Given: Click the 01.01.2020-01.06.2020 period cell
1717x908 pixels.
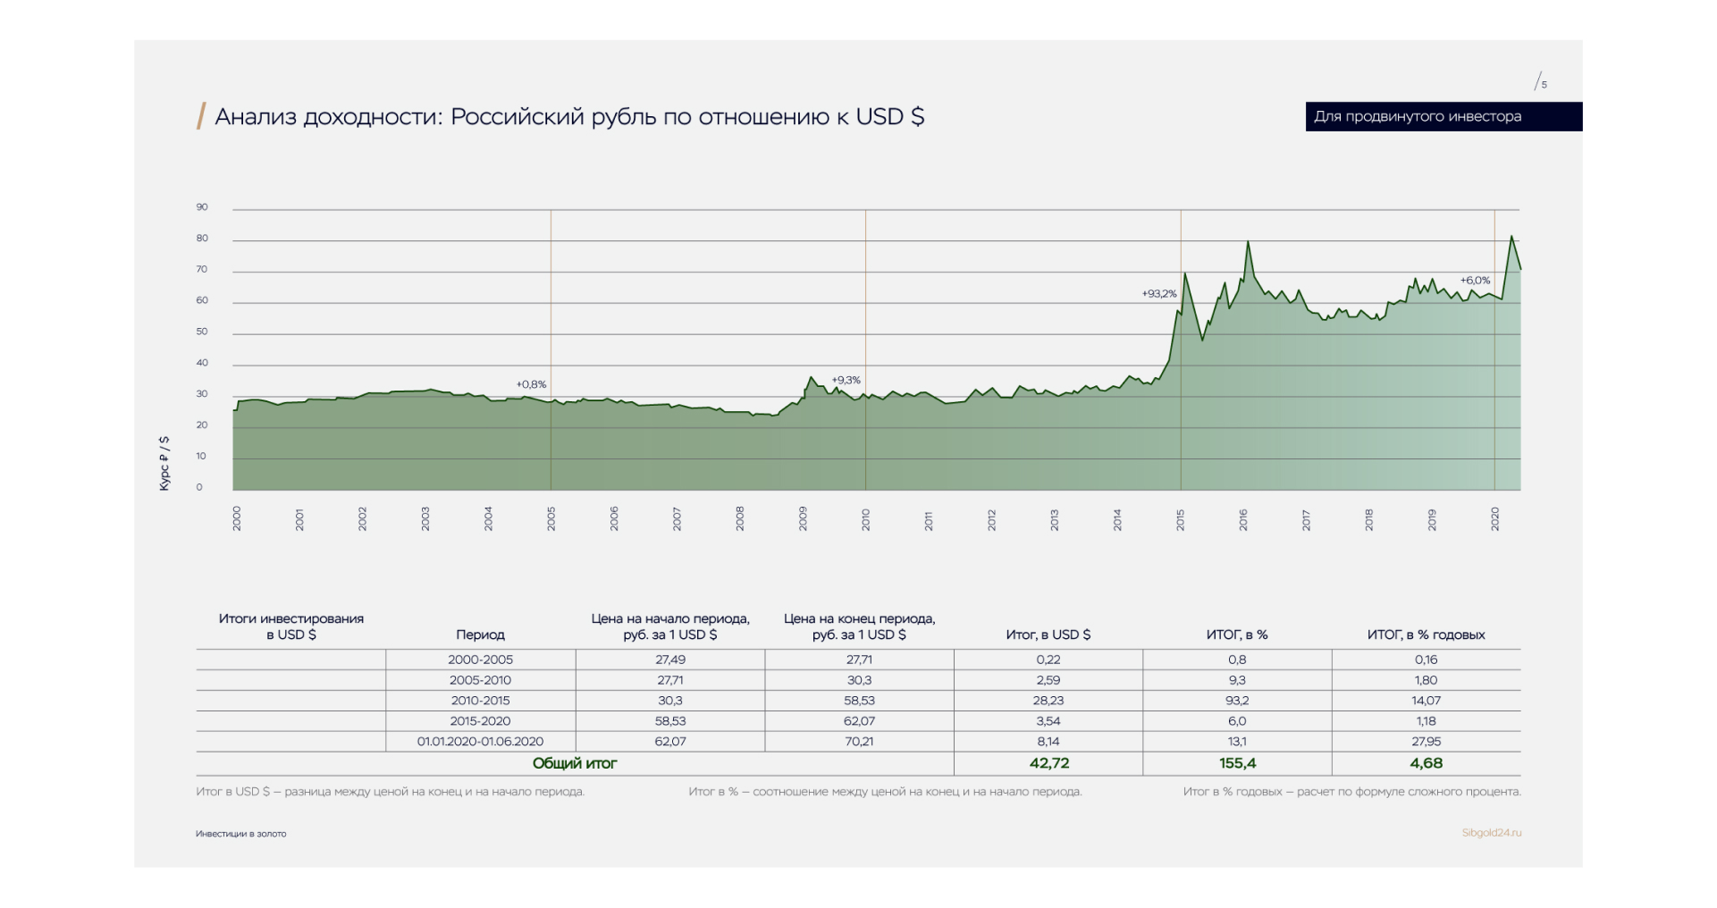Looking at the screenshot, I should click(x=480, y=741).
